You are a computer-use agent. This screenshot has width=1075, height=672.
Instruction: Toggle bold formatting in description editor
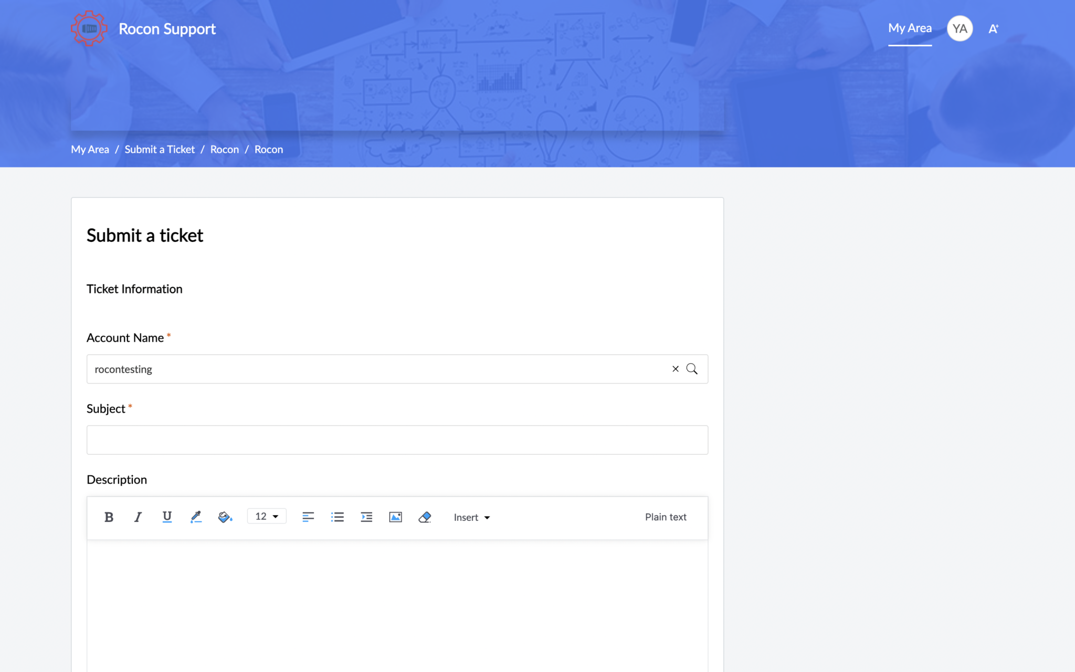(x=109, y=517)
